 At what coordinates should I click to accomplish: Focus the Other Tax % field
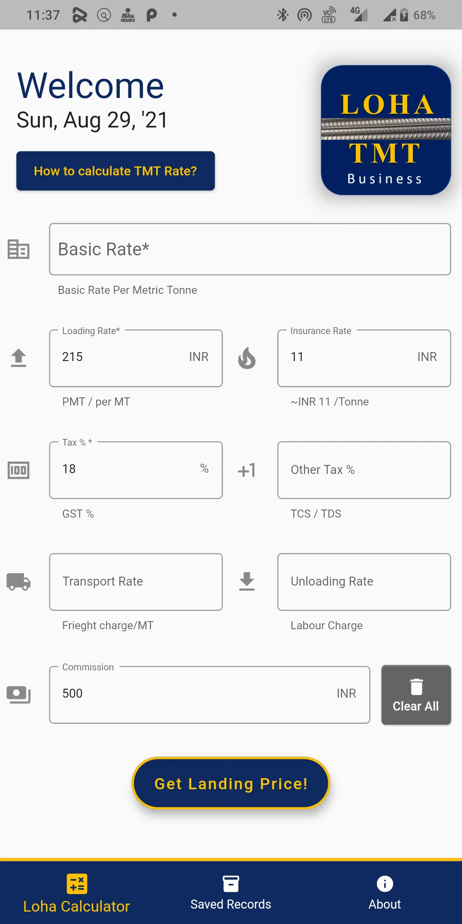click(x=364, y=470)
